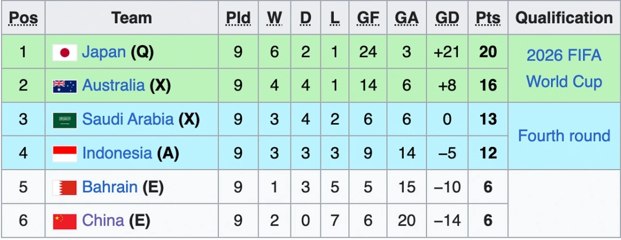
Task: Click the Australia flag icon
Action: [x=65, y=86]
